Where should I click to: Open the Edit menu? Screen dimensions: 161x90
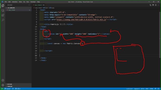pos(9,2)
